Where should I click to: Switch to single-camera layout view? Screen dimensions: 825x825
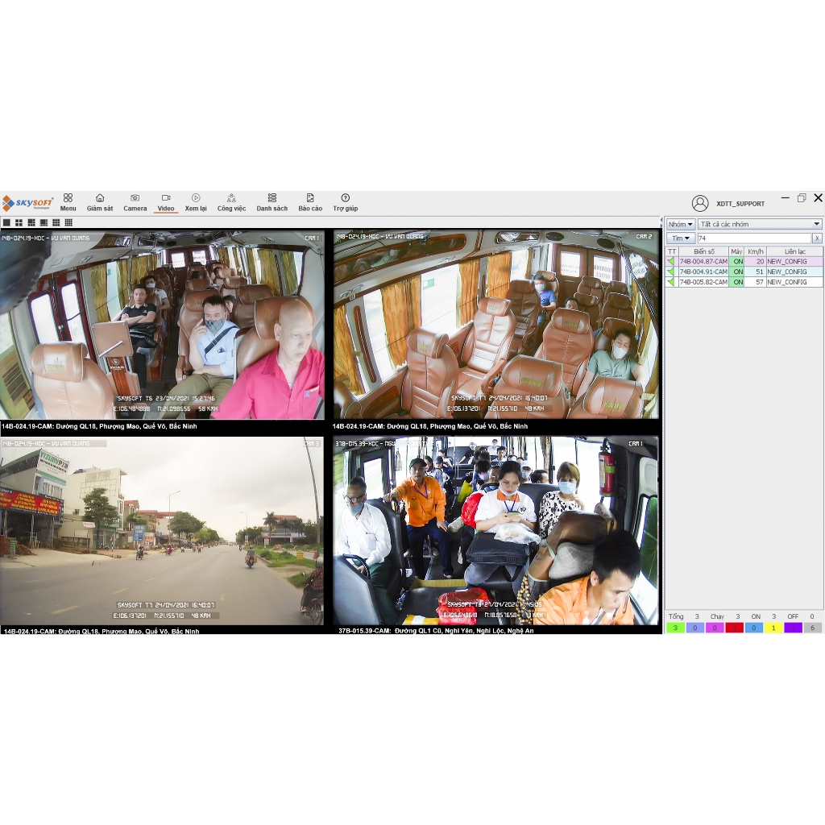tap(6, 222)
